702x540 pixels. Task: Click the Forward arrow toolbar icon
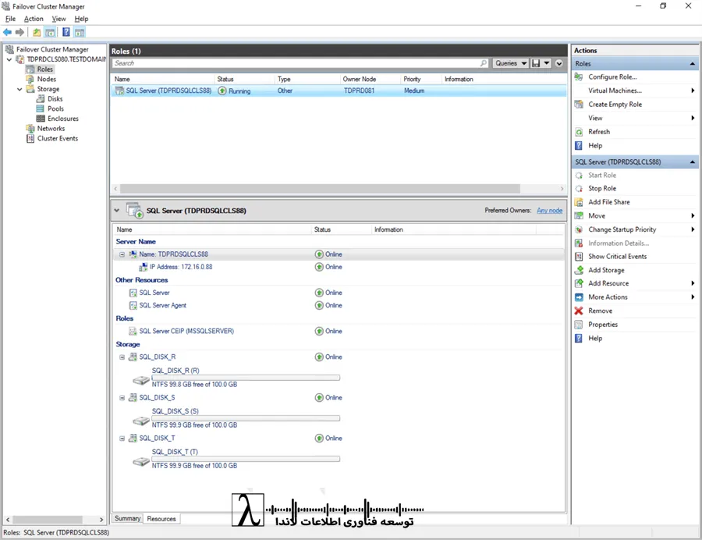coord(19,32)
